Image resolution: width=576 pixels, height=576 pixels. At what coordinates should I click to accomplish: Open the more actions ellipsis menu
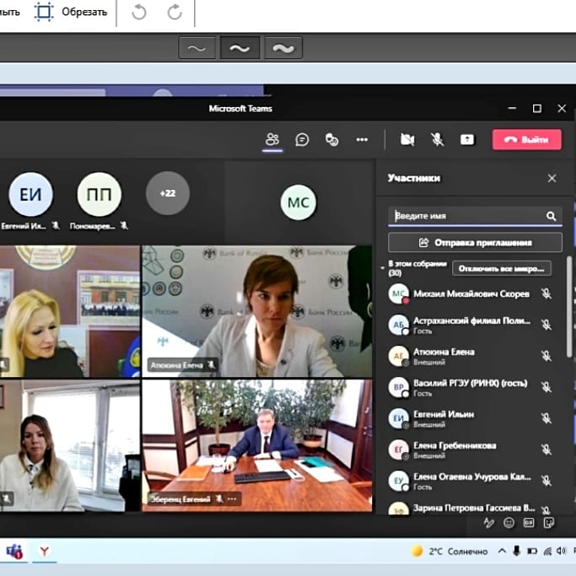point(362,139)
